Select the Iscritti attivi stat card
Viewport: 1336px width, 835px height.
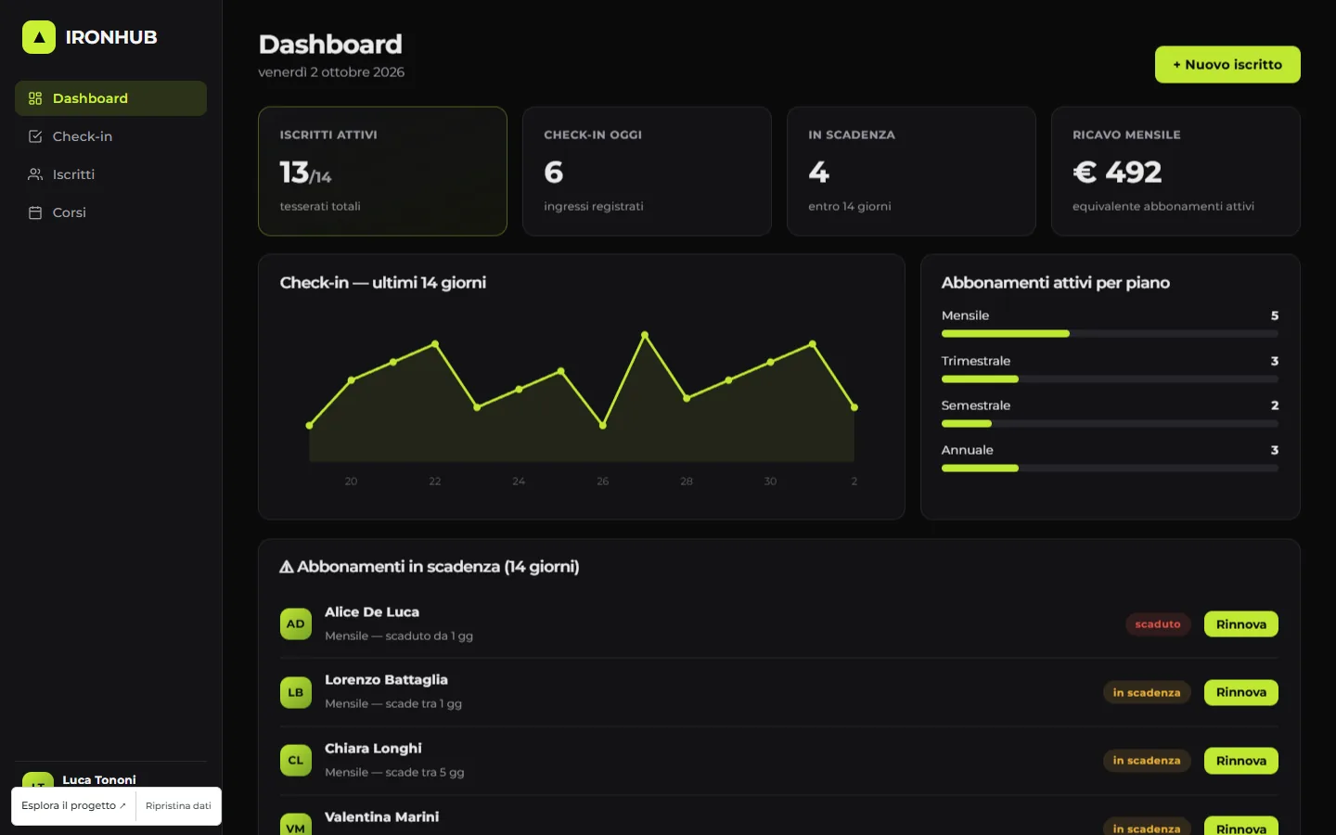[382, 171]
